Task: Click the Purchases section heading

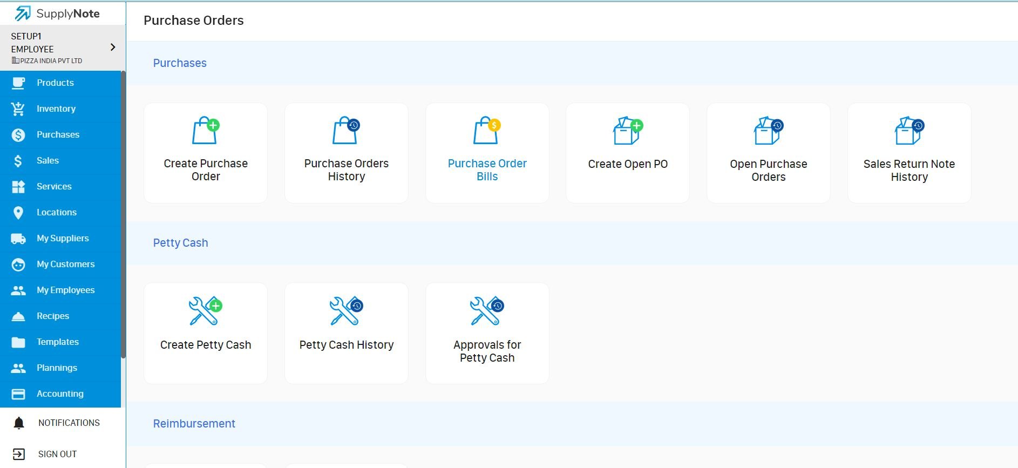Action: [180, 63]
